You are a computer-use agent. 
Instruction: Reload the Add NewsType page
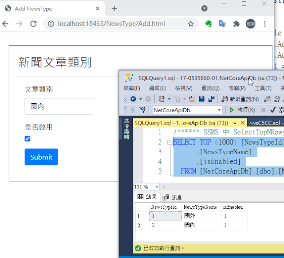click(x=33, y=24)
